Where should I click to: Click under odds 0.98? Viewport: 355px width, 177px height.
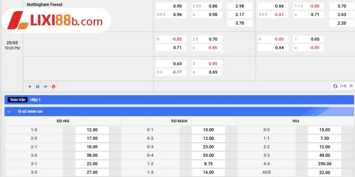click(207, 15)
